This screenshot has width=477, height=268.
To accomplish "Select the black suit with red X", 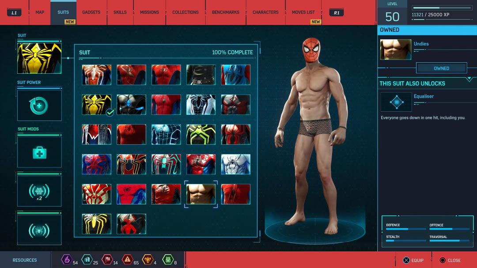I will tap(132, 224).
